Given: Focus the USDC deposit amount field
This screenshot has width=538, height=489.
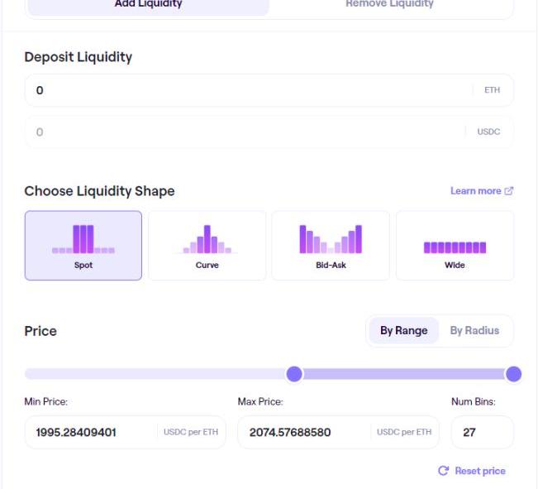Looking at the screenshot, I should coord(248,132).
